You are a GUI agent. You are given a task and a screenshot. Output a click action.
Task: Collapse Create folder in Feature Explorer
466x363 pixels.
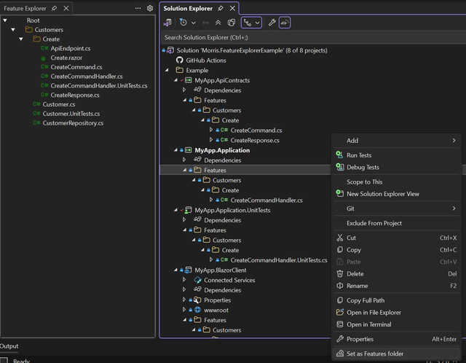[x=21, y=39]
